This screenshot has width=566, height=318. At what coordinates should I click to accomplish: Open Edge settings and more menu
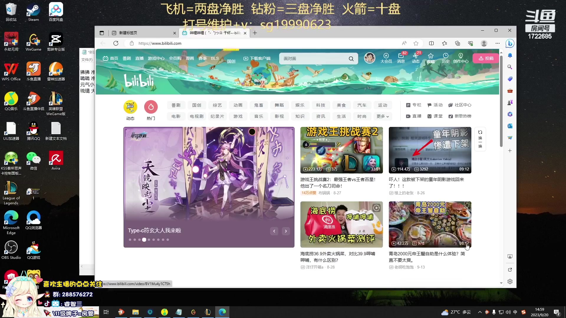[498, 43]
